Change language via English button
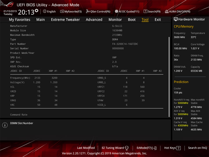Screen dimensions: 209x157 click(x=49, y=11)
